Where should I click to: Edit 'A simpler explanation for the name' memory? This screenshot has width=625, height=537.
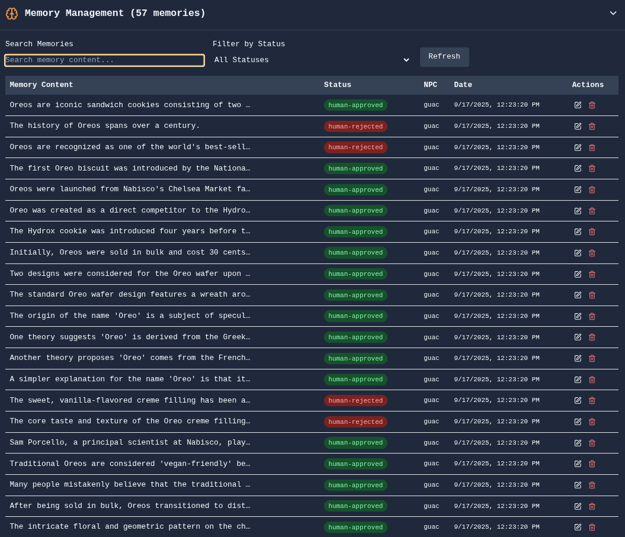[x=578, y=380]
